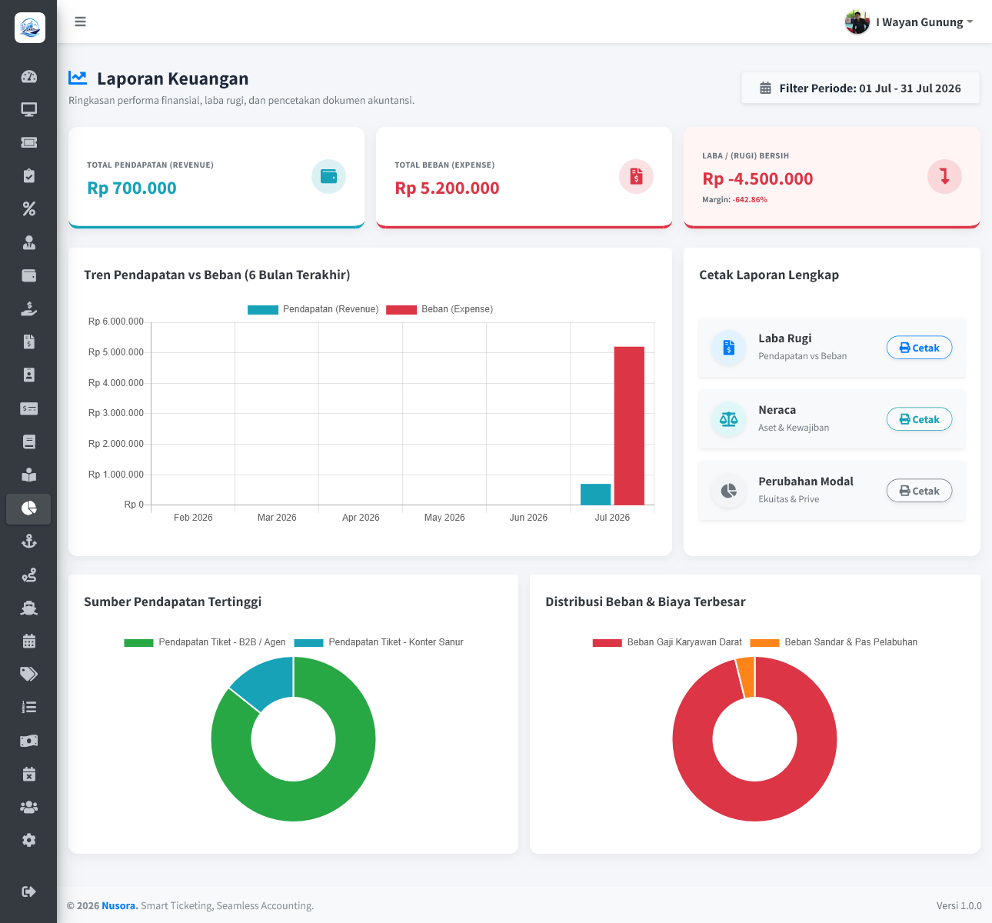The image size is (992, 923).
Task: Click the orange Sandar & Pas Pelabuhan slice
Action: tap(746, 677)
